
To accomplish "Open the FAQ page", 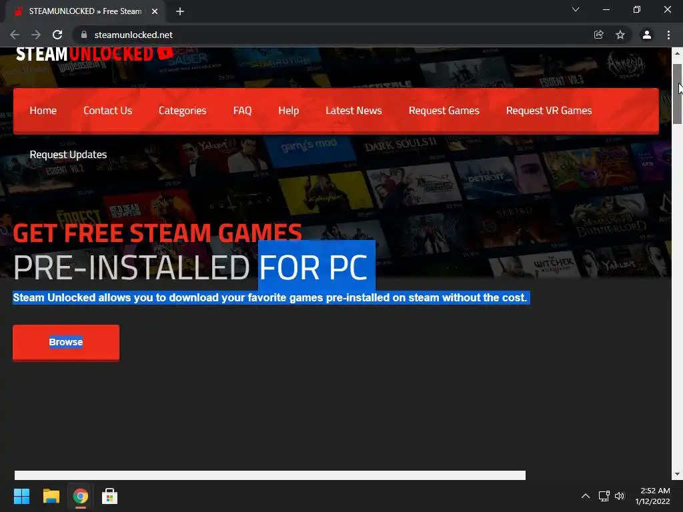I will [x=242, y=111].
